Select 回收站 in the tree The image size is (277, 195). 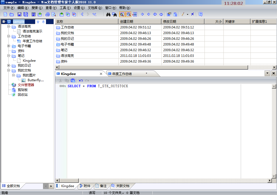click(x=23, y=95)
